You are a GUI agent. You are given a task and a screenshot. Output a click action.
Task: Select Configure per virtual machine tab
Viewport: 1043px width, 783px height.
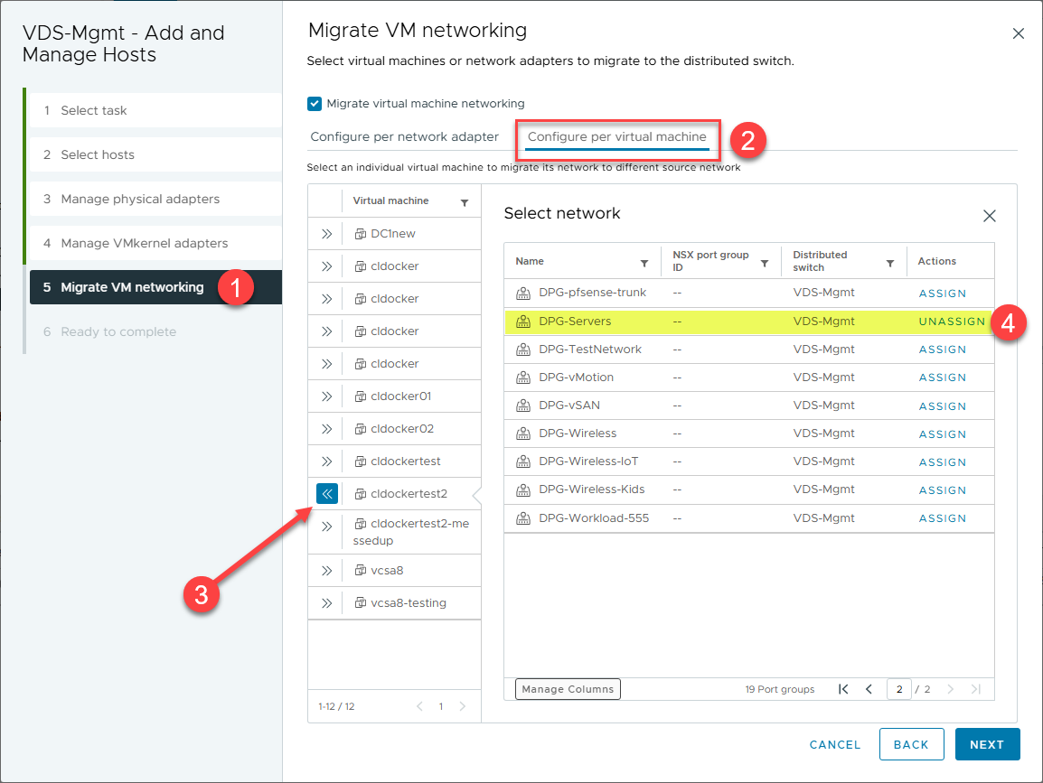click(x=616, y=137)
